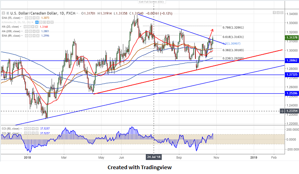The image size is (299, 174).
Task: Select horizontal line price label 1.27325
Action: click(292, 75)
